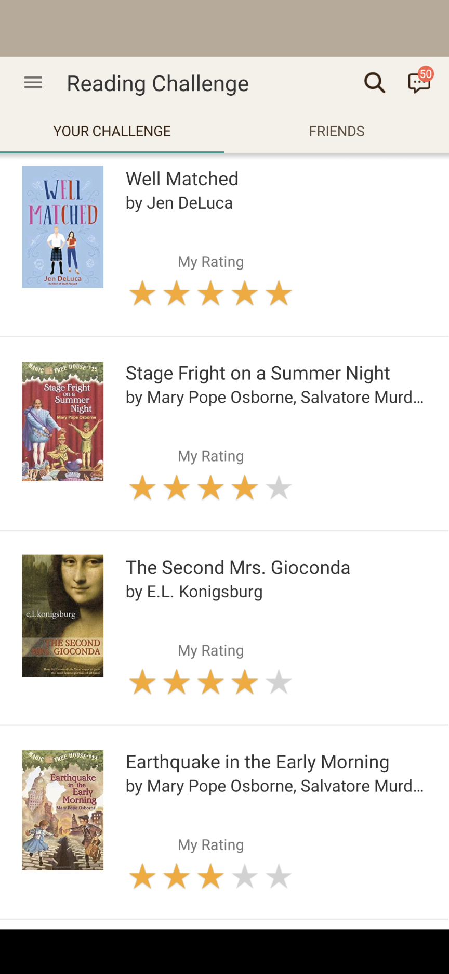Set Earthquake rating to four stars
Image resolution: width=449 pixels, height=974 pixels.
[245, 877]
